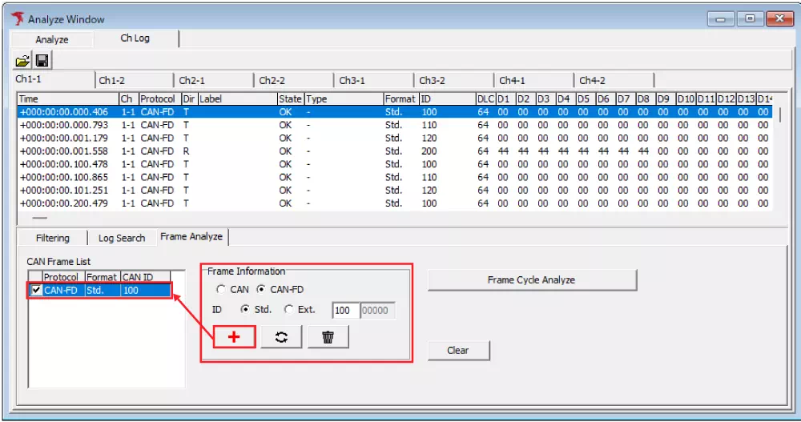Click the State column header
This screenshot has width=801, height=422.
pyautogui.click(x=291, y=98)
